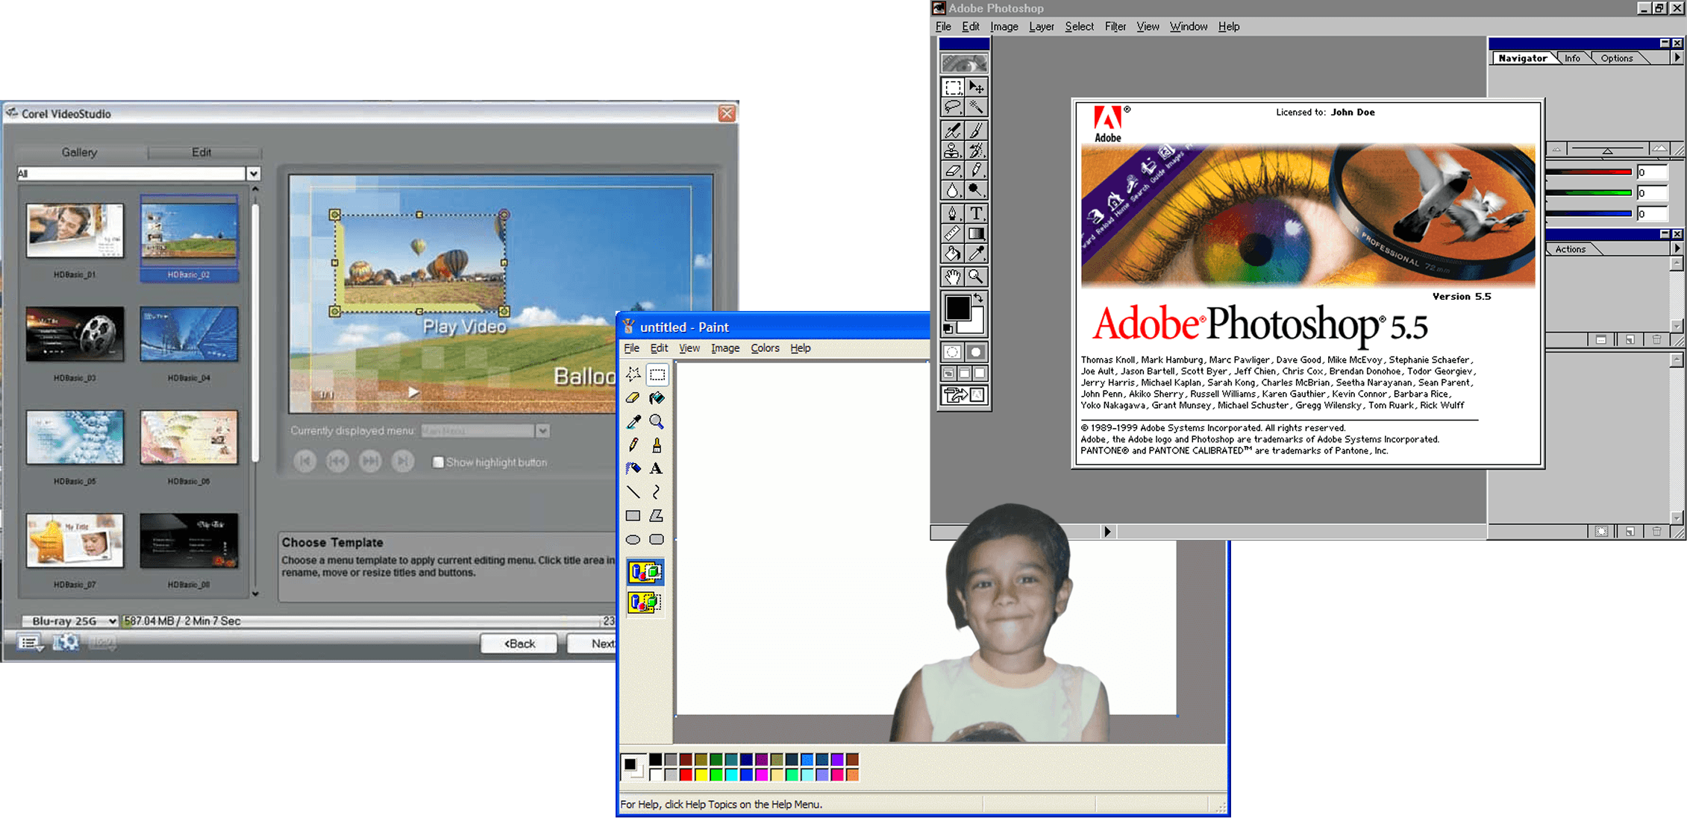Enable the Show highlight button checkbox
Image resolution: width=1687 pixels, height=818 pixels.
pyautogui.click(x=439, y=462)
